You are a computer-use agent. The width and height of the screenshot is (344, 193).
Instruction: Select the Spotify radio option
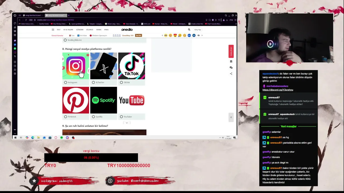(x=94, y=117)
